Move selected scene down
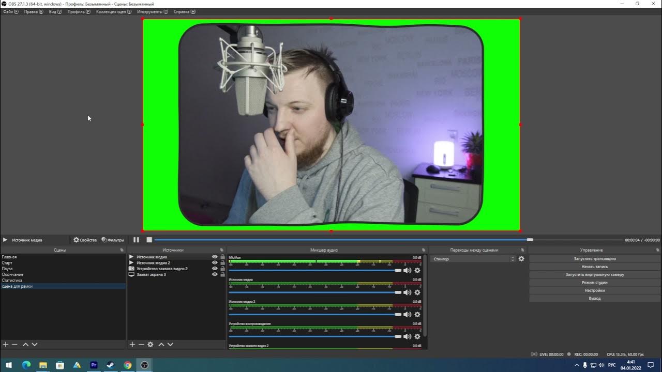The width and height of the screenshot is (662, 372). (x=35, y=344)
